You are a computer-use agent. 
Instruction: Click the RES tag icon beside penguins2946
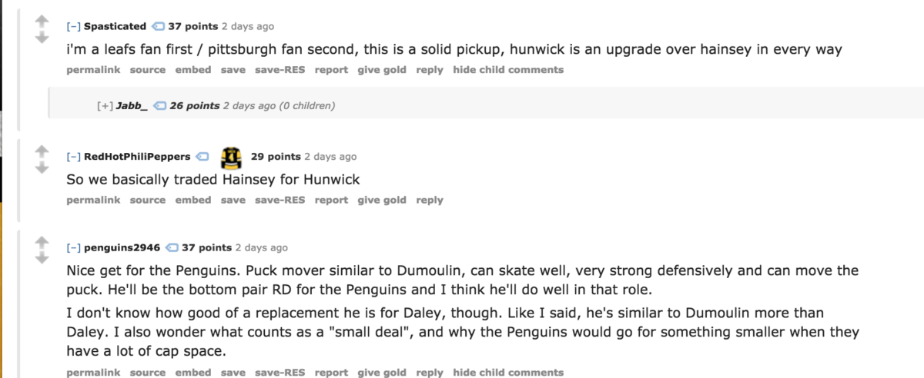point(172,248)
